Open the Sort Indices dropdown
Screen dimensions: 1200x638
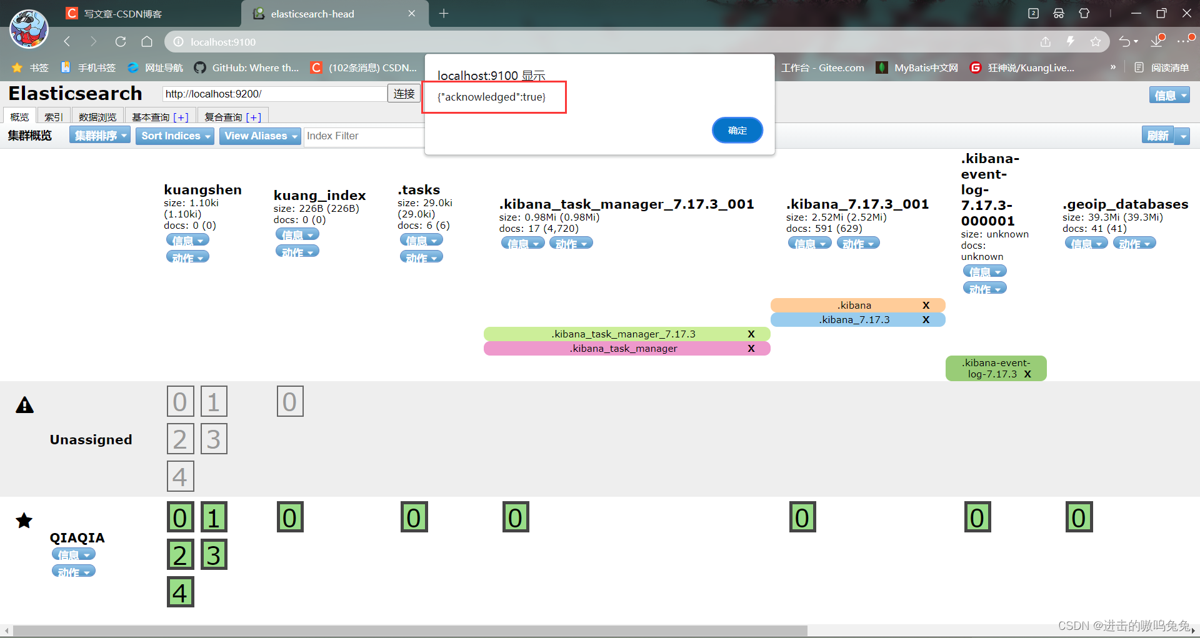pos(175,136)
